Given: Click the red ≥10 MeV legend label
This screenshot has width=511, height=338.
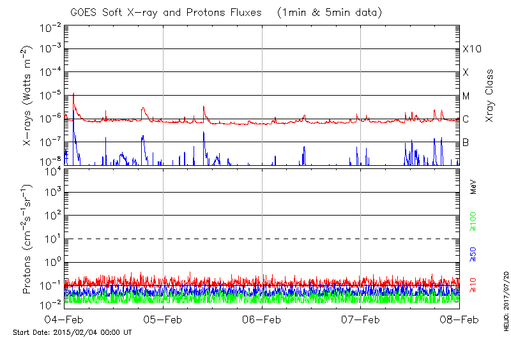Looking at the screenshot, I should pos(473,285).
